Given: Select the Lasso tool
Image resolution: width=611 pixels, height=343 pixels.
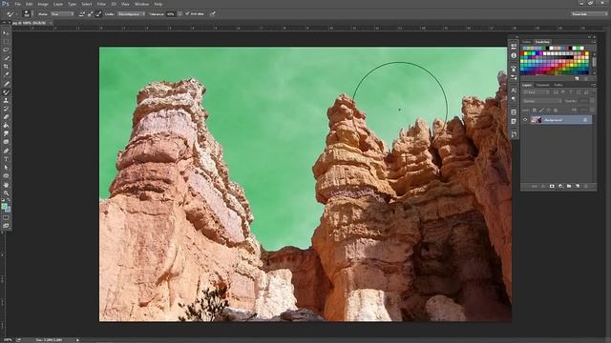Looking at the screenshot, I should coord(6,50).
